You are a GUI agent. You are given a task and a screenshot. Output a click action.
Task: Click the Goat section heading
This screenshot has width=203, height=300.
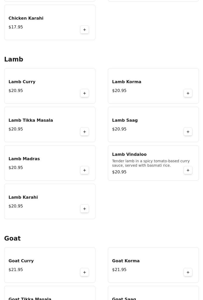click(12, 239)
